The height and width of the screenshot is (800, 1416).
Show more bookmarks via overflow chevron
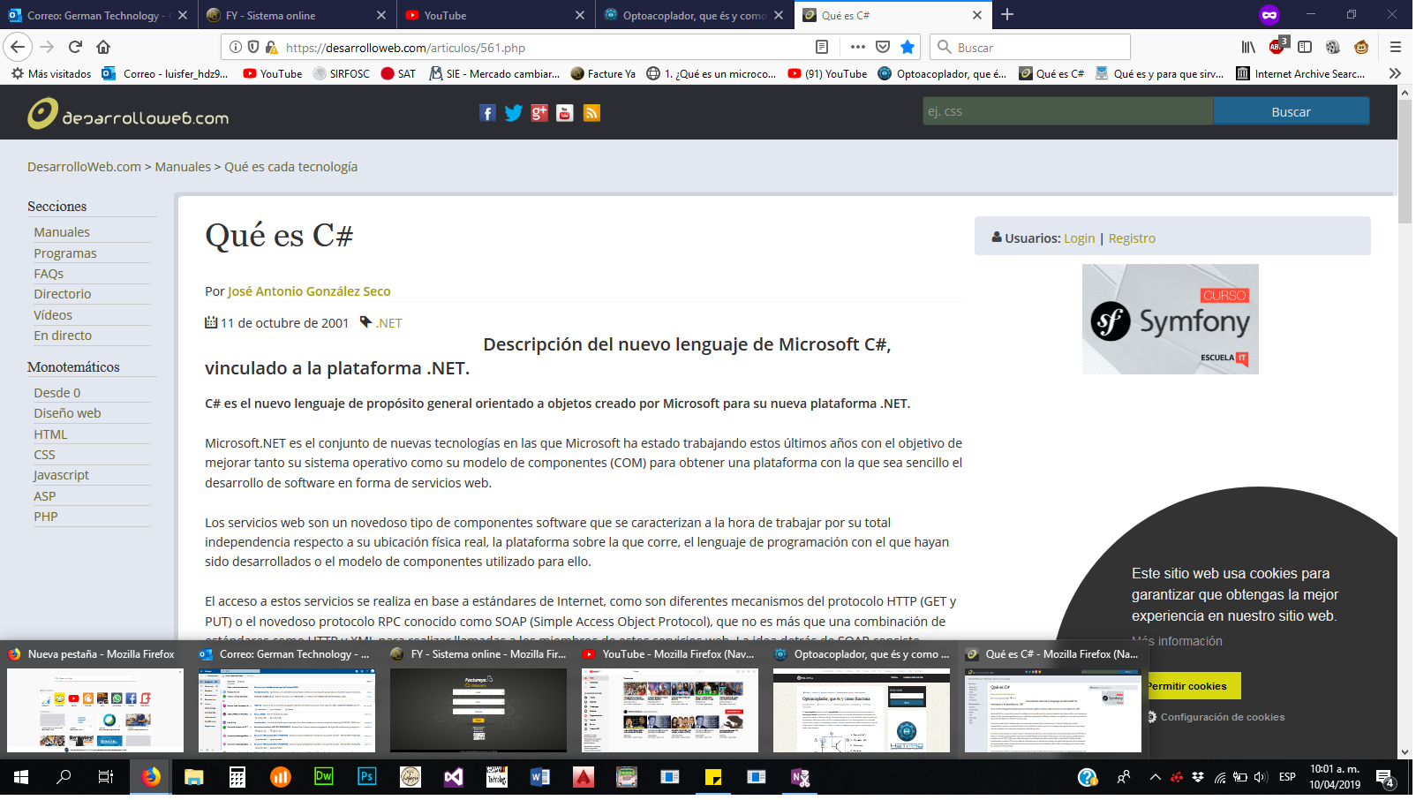[x=1395, y=74]
